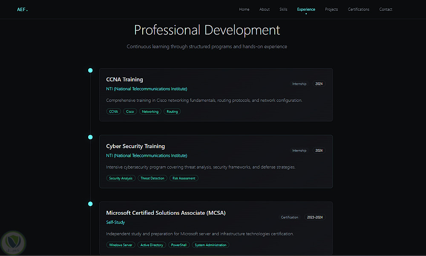This screenshot has height=256, width=426.
Task: Go to the About section
Action: pyautogui.click(x=265, y=9)
